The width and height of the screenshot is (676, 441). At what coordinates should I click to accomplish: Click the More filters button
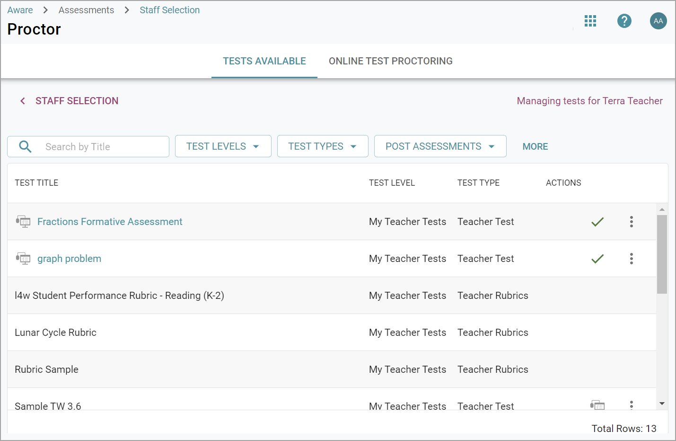click(x=535, y=147)
